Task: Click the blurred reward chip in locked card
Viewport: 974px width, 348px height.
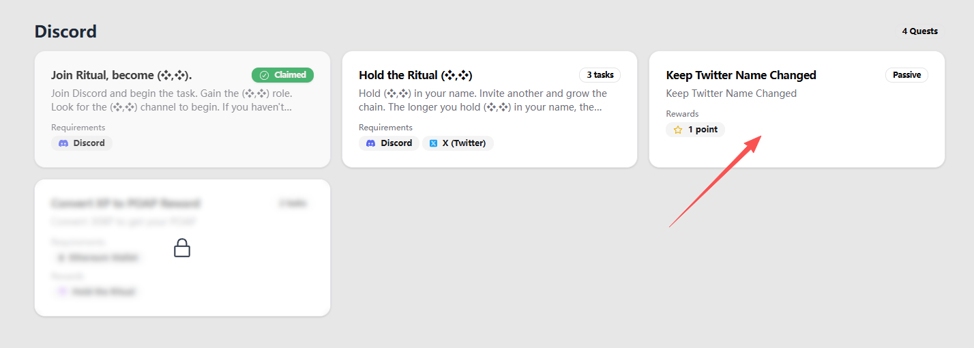Action: click(x=95, y=291)
